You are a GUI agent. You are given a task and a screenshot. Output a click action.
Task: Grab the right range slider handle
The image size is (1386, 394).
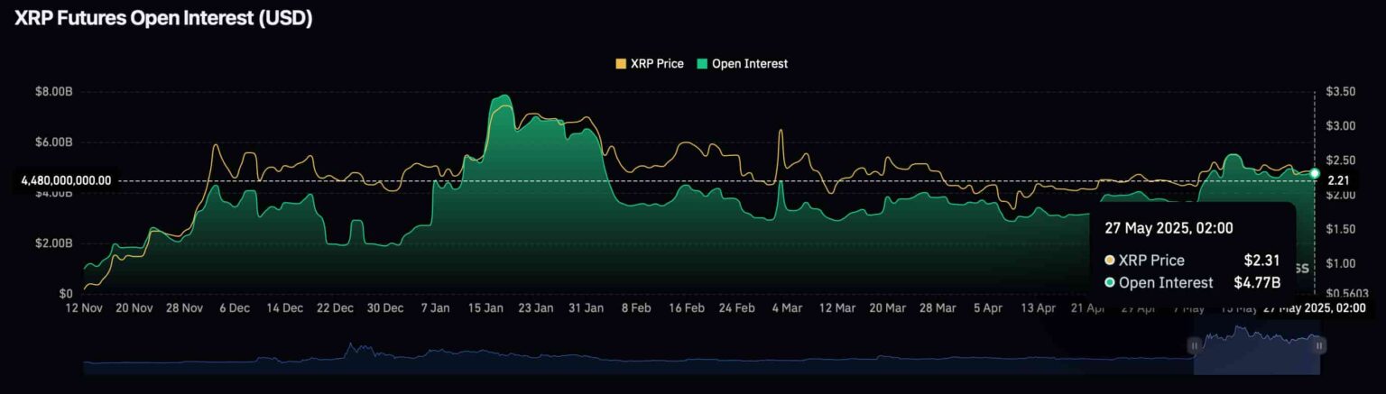(1319, 345)
